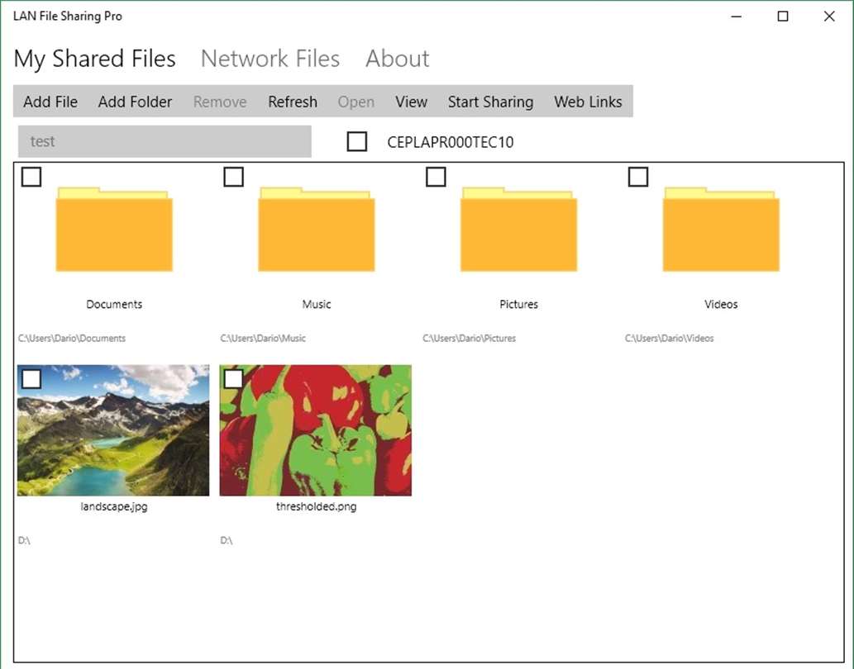Screen dimensions: 854x669
Task: Switch to the Network Files tab
Action: [x=270, y=59]
